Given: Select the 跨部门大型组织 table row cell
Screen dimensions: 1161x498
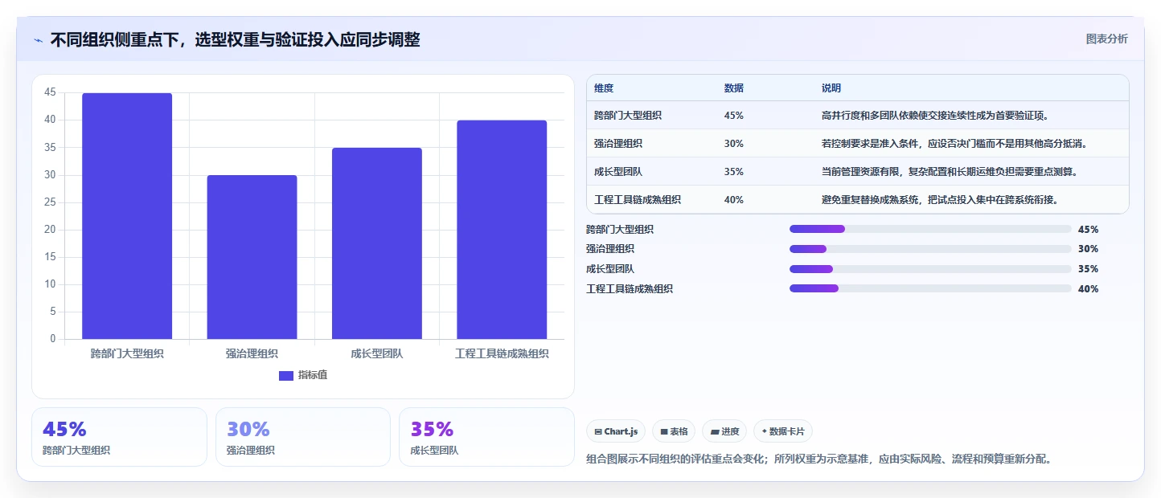Looking at the screenshot, I should pos(628,116).
